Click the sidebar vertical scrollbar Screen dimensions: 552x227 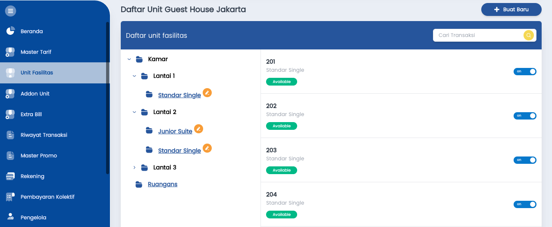(107, 98)
